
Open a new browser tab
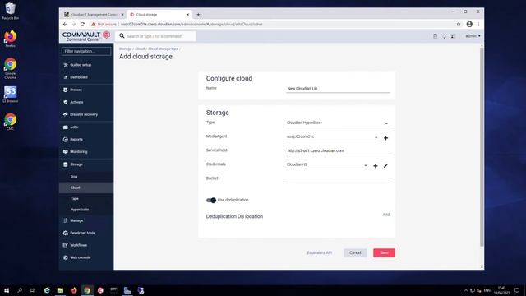pos(198,15)
